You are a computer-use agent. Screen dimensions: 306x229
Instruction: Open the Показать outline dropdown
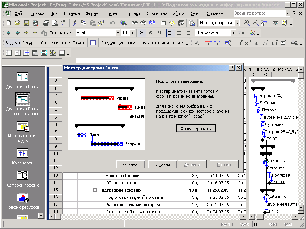[x=60, y=33]
